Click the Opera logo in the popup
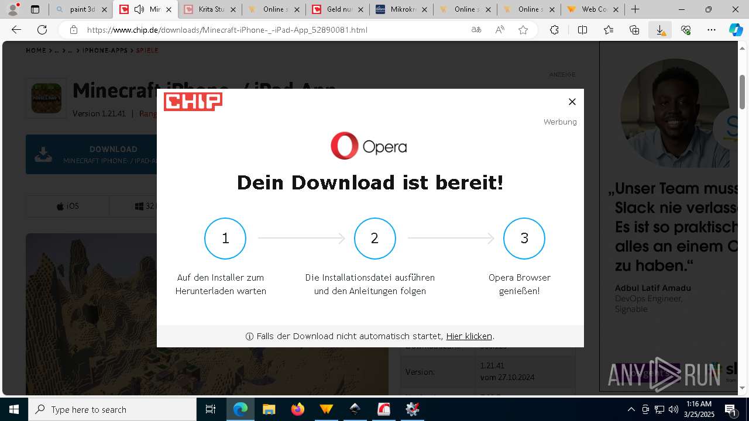This screenshot has width=749, height=421. pyautogui.click(x=369, y=146)
